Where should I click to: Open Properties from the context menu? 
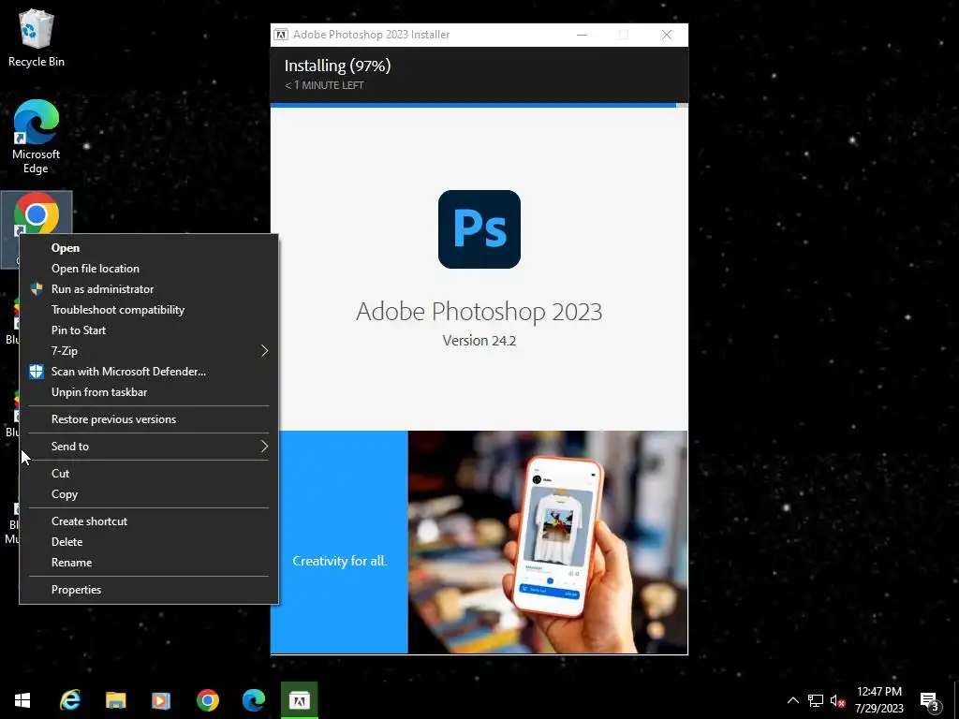tap(149, 590)
